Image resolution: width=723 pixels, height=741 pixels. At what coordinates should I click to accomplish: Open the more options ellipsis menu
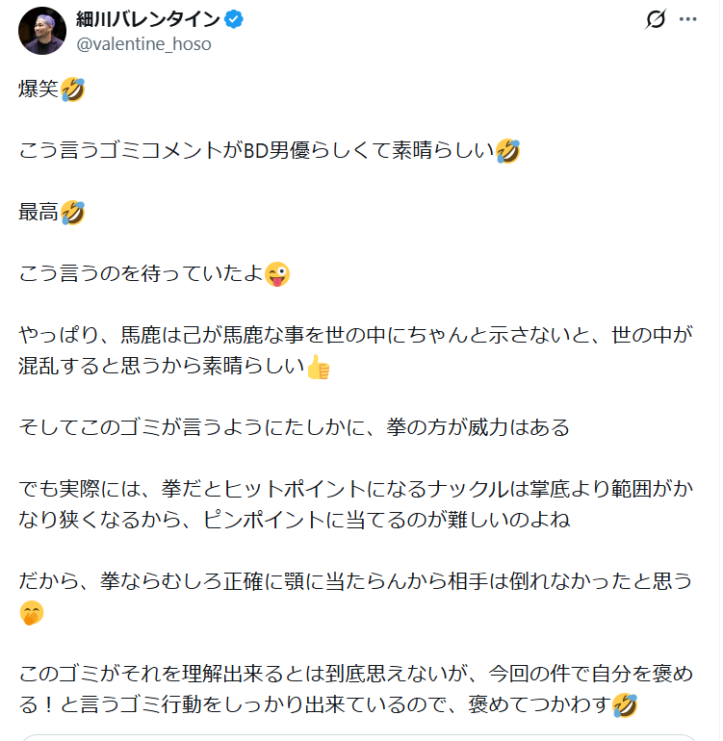click(x=687, y=19)
